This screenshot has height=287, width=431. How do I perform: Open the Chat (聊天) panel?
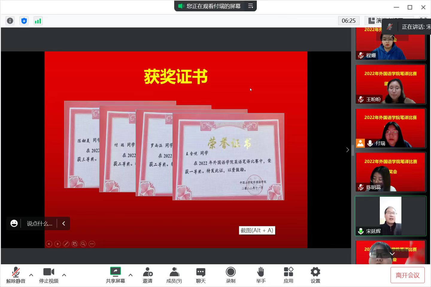tap(201, 275)
